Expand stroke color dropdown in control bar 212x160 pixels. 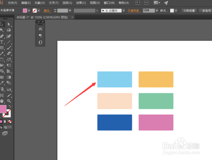coord(39,11)
